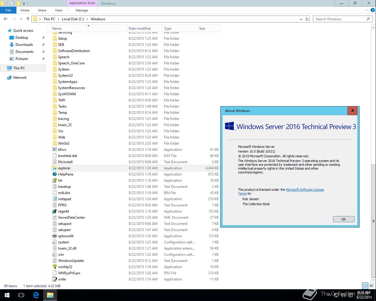
Task: Select the write application icon
Action: pyautogui.click(x=54, y=279)
